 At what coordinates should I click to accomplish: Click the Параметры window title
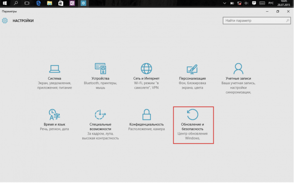click(9, 11)
